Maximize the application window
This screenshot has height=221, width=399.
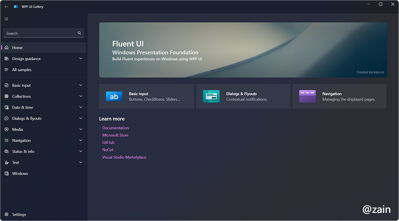click(x=381, y=4)
